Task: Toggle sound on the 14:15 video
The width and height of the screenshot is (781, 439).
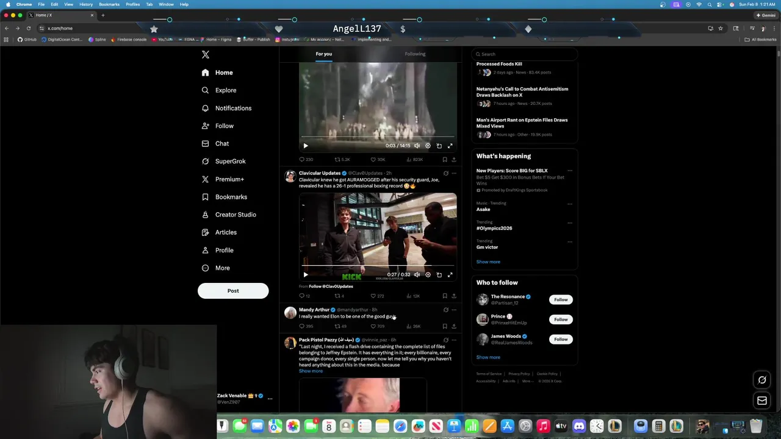Action: coord(417,146)
